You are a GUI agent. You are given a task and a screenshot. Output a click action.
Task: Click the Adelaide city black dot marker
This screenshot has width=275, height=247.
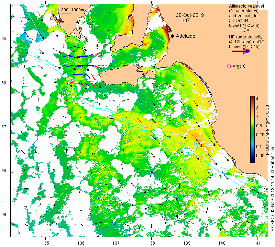173,36
